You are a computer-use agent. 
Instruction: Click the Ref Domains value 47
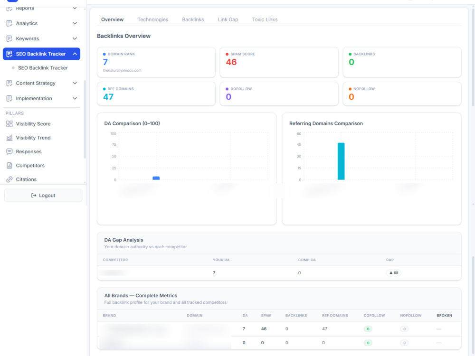[108, 97]
